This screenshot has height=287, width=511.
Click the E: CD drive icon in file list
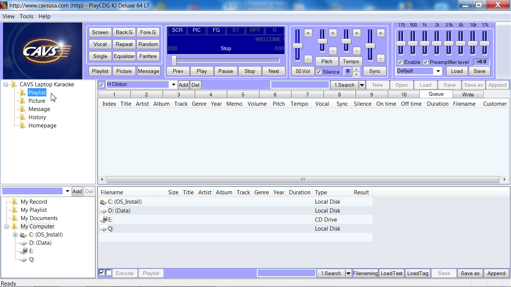coord(104,220)
